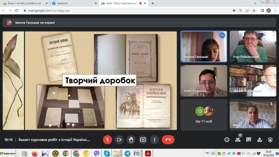279x157 pixels.
Task: Bookmark this page with the star icon
Action: click(x=254, y=11)
